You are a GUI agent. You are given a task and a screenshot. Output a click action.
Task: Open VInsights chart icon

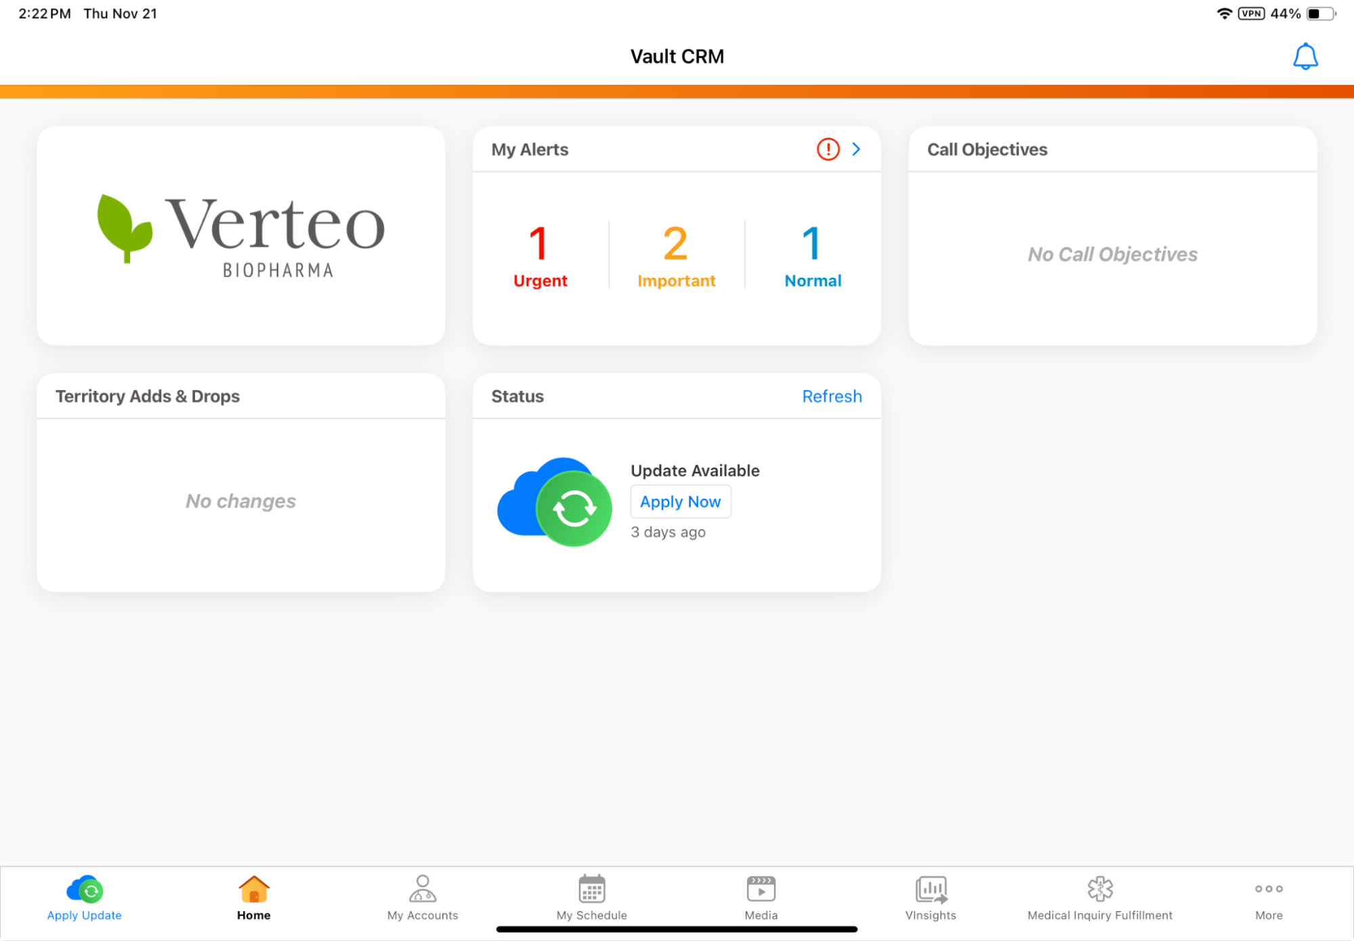(931, 890)
